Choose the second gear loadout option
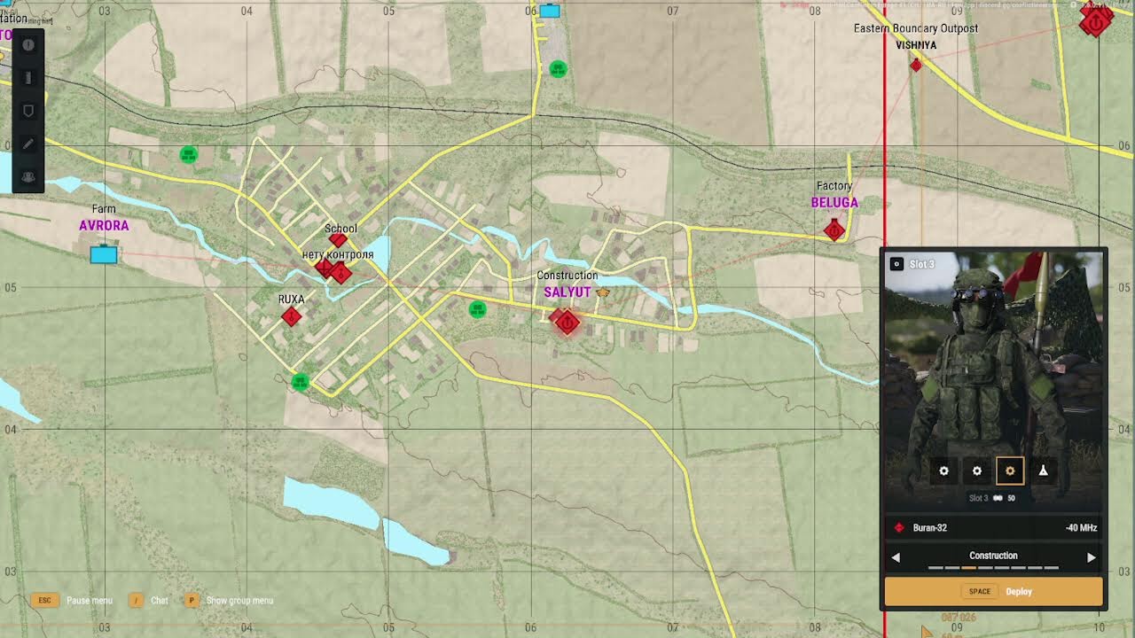 click(976, 471)
